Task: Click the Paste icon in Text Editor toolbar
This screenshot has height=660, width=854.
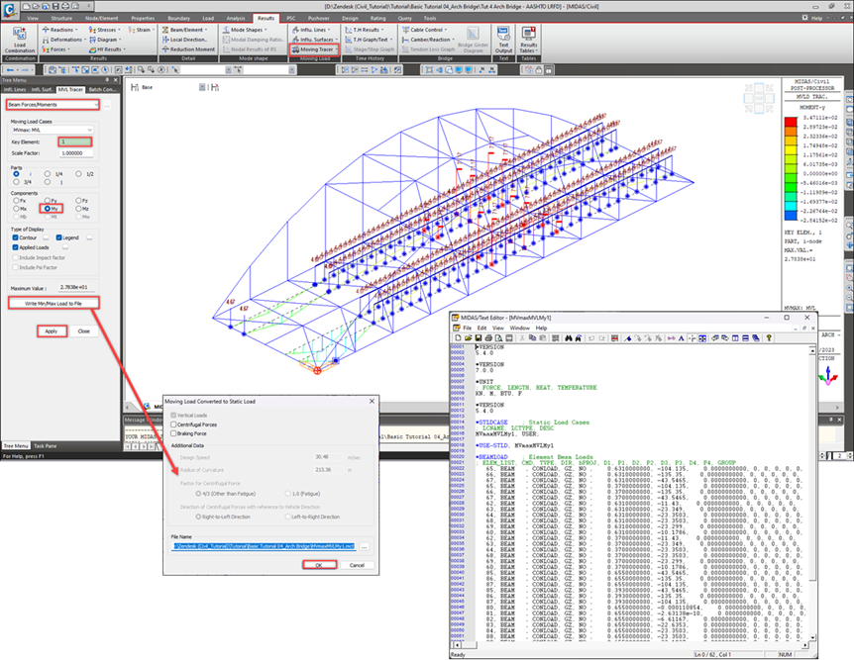Action: pyautogui.click(x=542, y=338)
